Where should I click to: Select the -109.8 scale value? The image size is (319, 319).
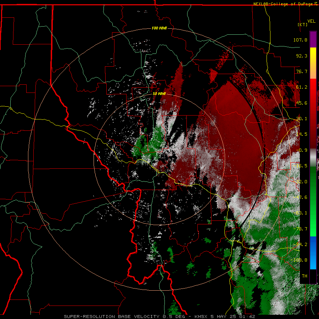coord(299,260)
